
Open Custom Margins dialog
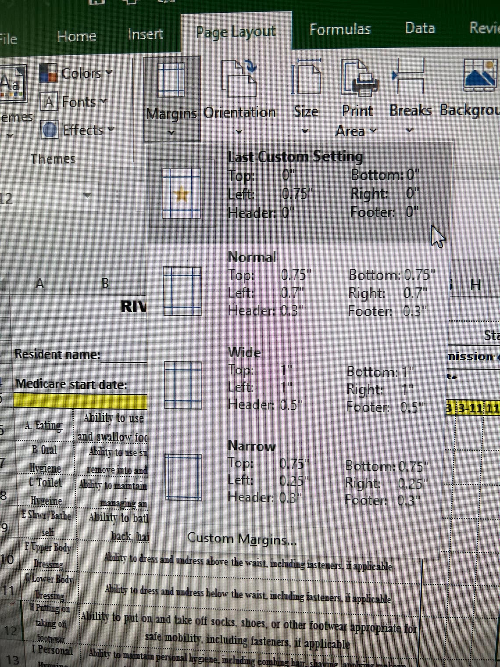(x=242, y=538)
